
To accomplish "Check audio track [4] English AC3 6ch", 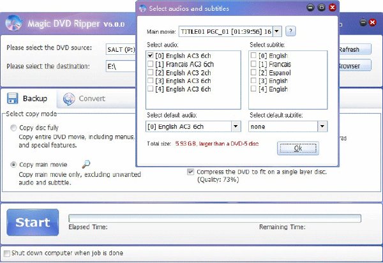I will tap(150, 89).
